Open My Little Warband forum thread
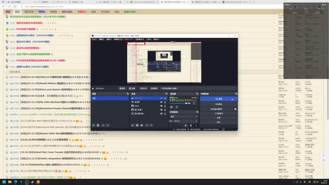Viewport: 329px width, 185px height. [56, 102]
